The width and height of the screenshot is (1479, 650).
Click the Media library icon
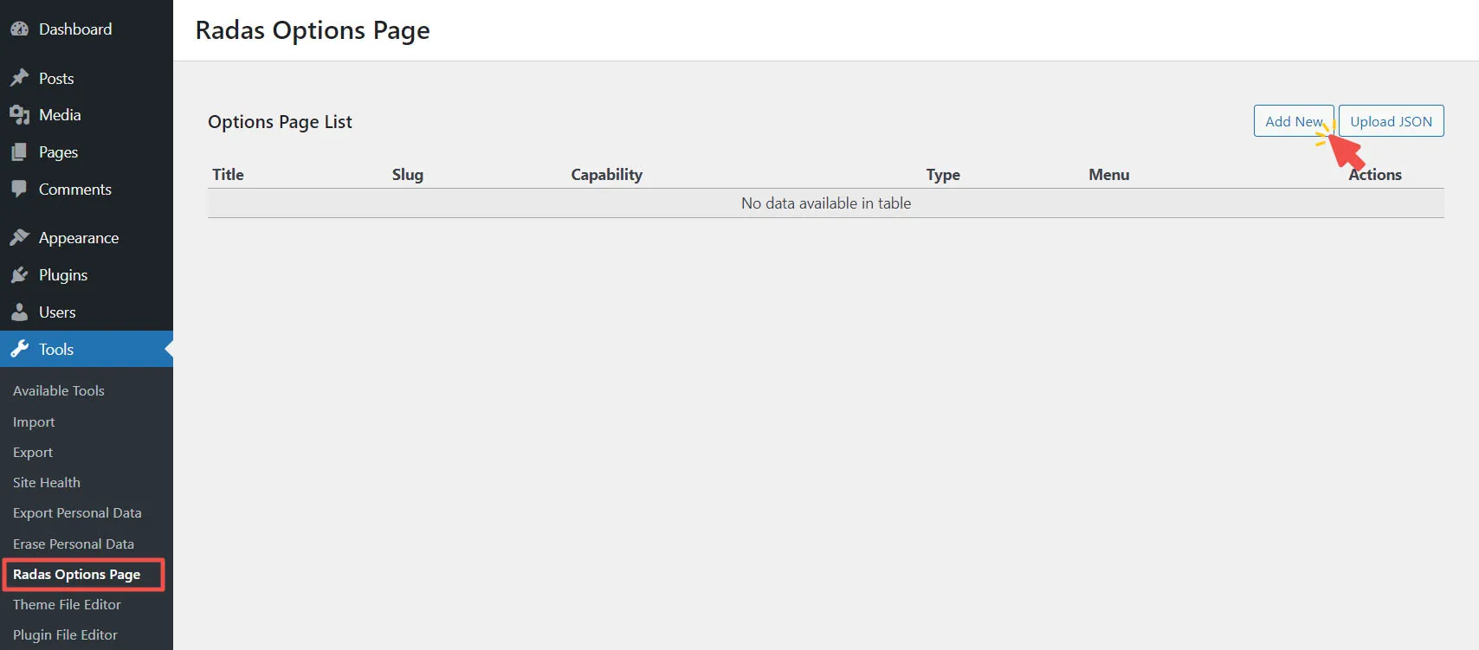point(19,115)
